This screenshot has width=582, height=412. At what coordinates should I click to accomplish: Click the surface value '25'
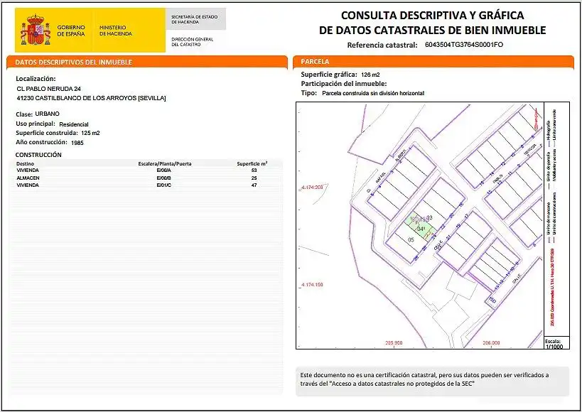[254, 178]
